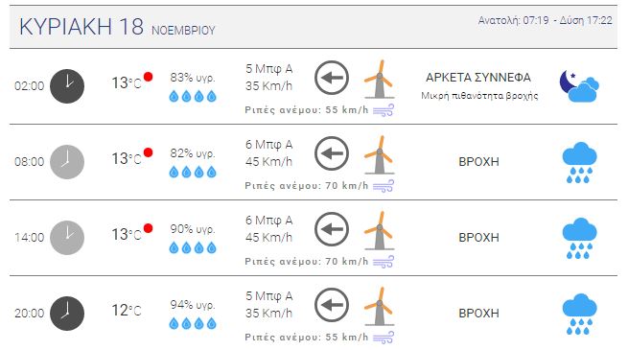
Task: Click the ΒΡΟΧΗ label in the 14:00 row
Action: (478, 238)
